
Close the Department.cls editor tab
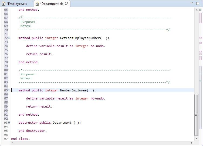[x=67, y=4]
